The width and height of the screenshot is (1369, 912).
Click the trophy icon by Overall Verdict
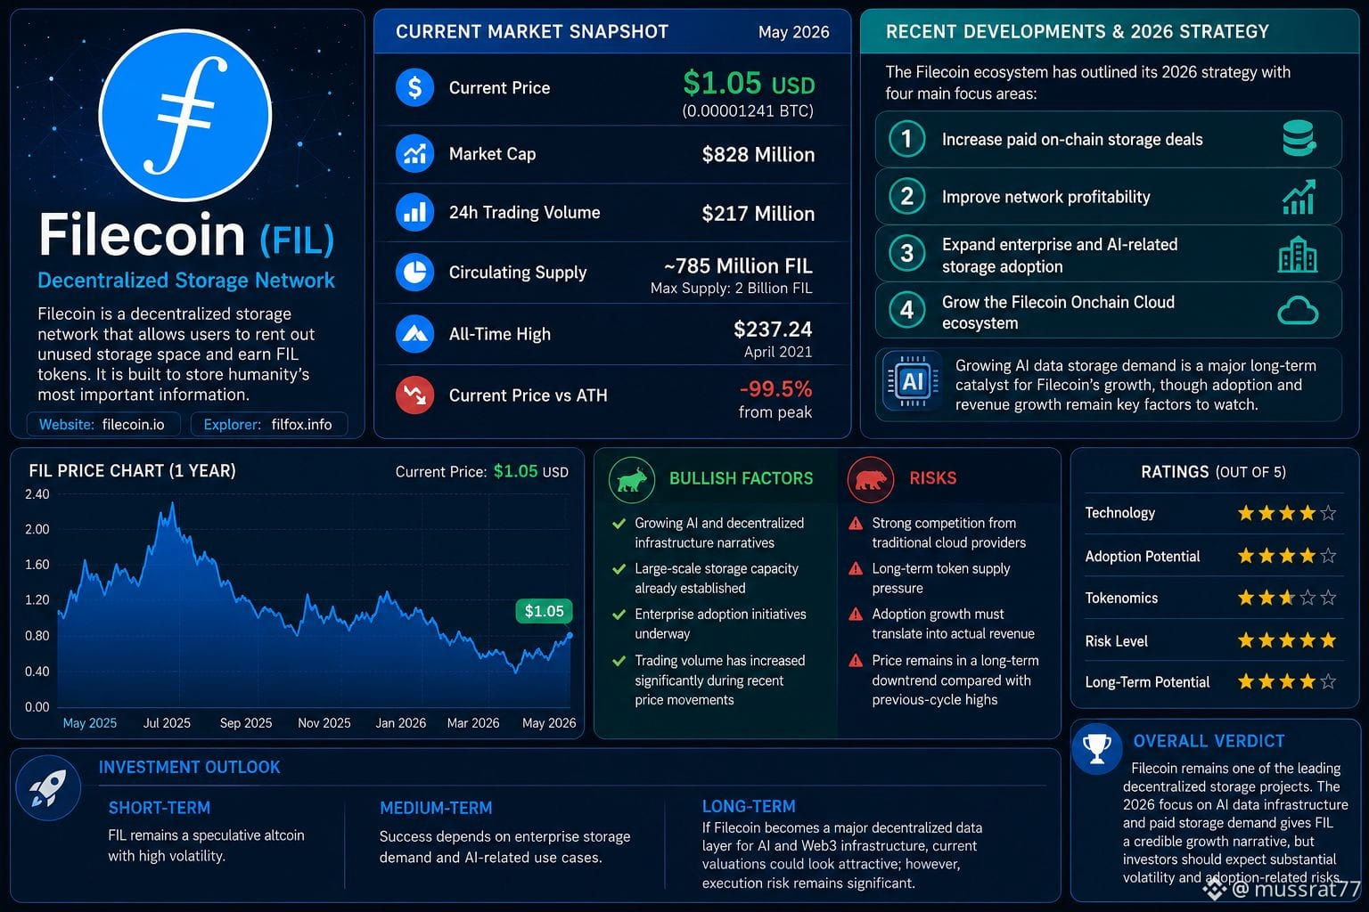(x=1096, y=748)
